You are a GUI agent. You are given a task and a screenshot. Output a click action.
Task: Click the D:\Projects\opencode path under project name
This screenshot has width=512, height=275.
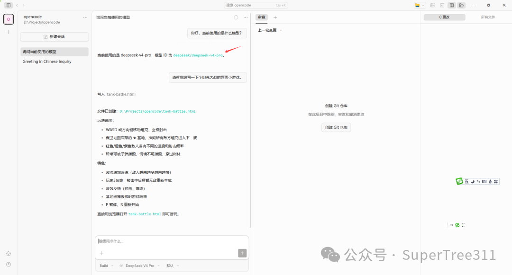click(x=42, y=22)
